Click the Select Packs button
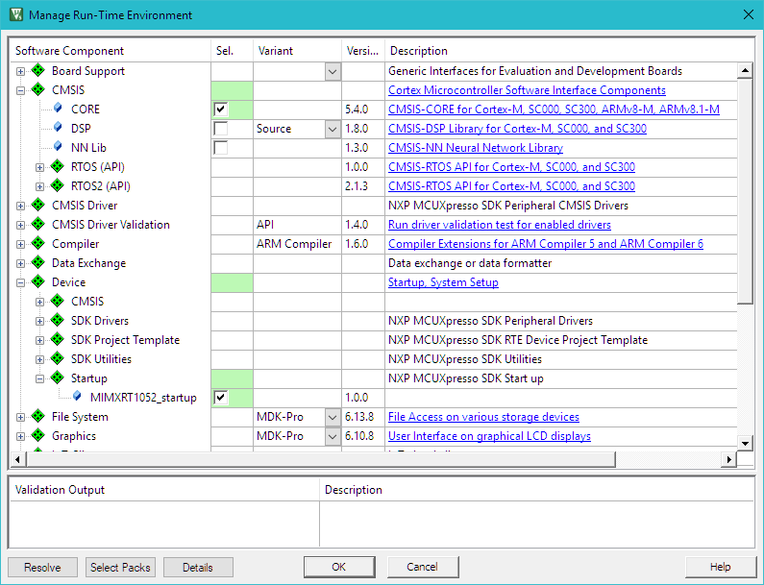The image size is (764, 585). (x=120, y=568)
